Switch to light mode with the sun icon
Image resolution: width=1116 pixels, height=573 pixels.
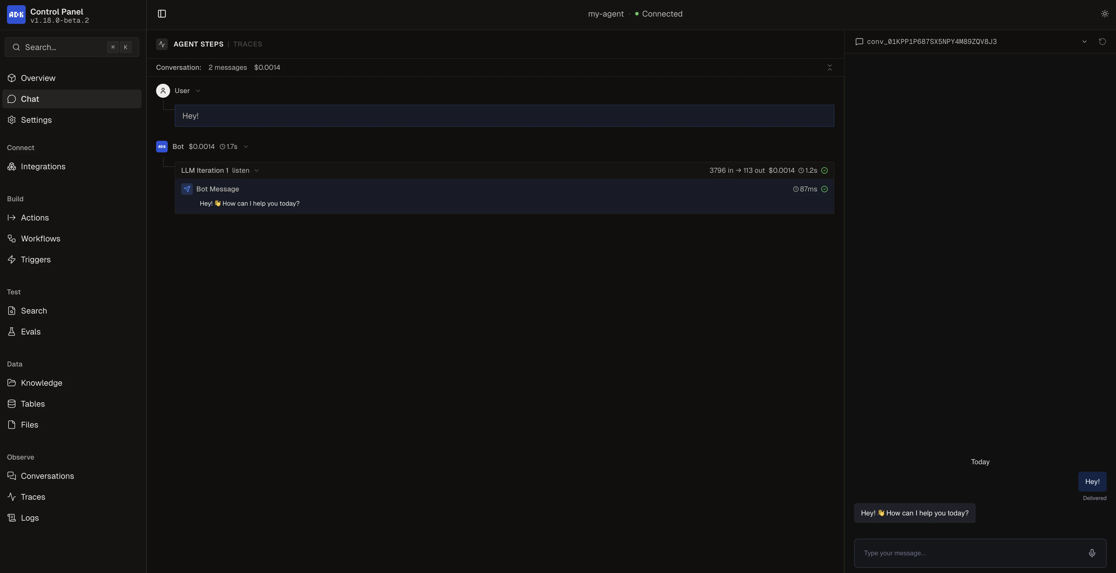pyautogui.click(x=1104, y=13)
